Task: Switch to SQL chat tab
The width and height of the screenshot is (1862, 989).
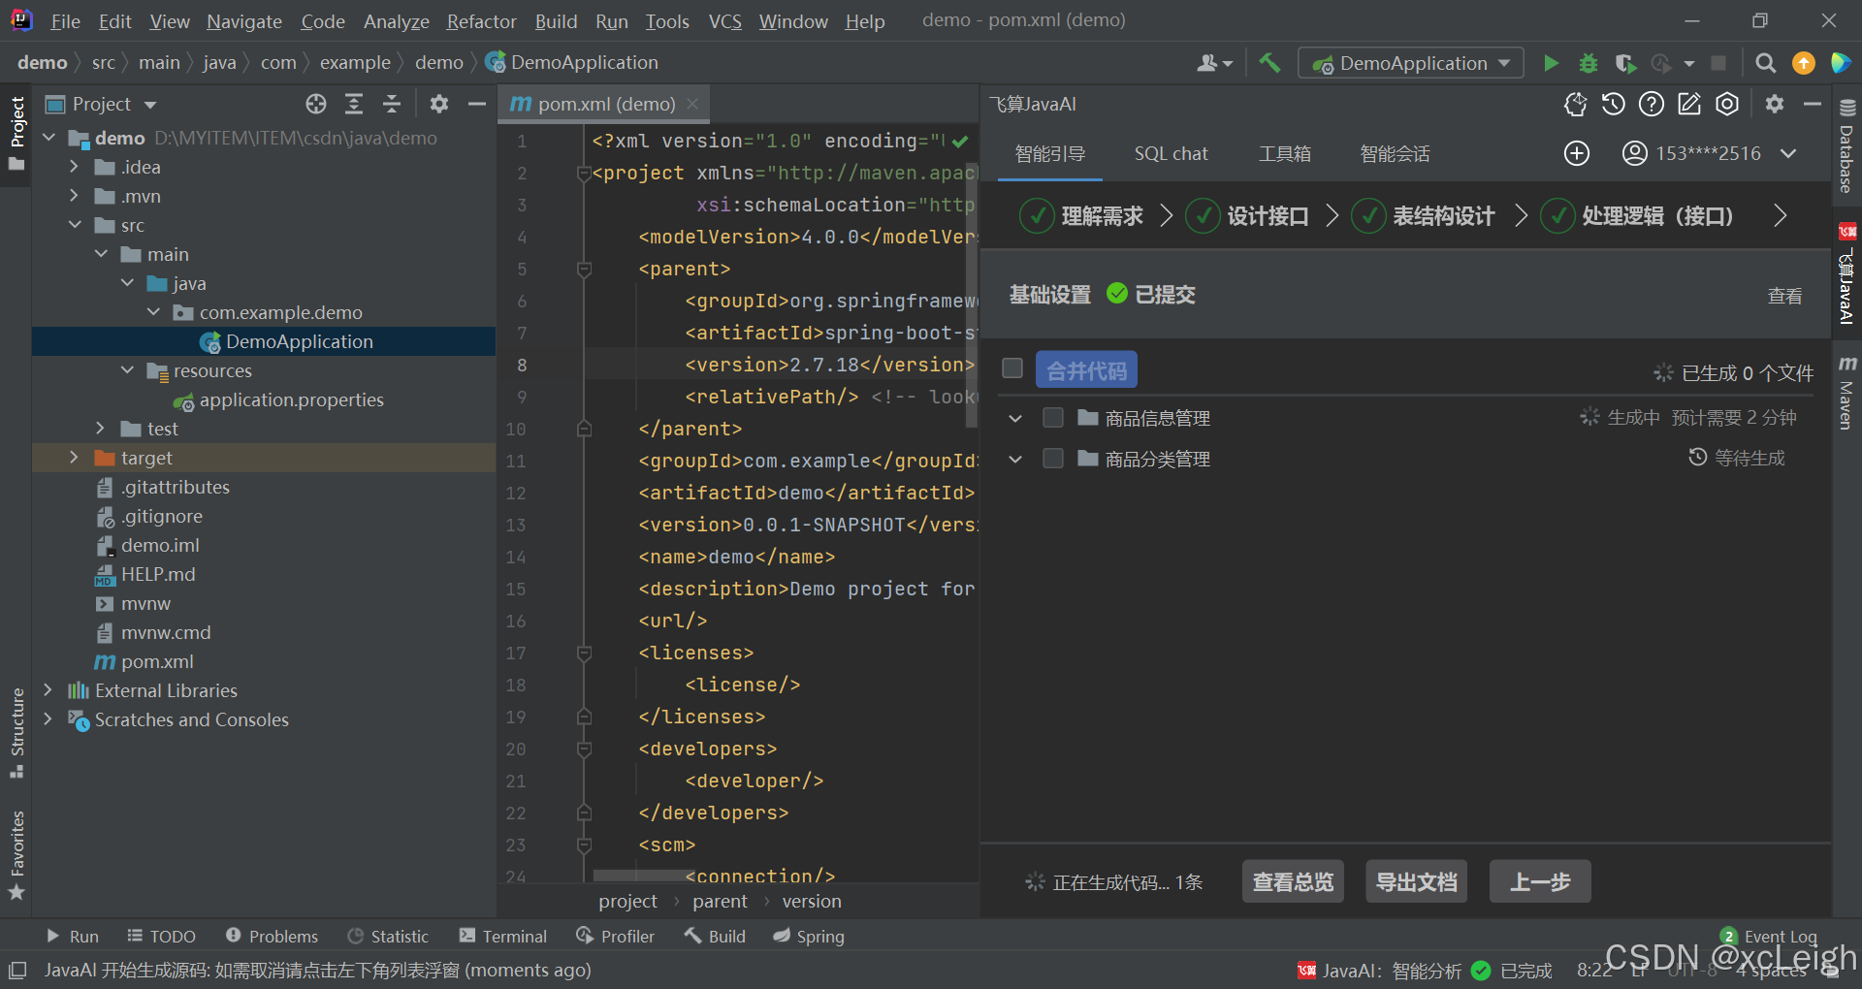Action: tap(1171, 153)
